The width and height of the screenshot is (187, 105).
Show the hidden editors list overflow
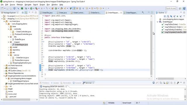click(x=143, y=13)
